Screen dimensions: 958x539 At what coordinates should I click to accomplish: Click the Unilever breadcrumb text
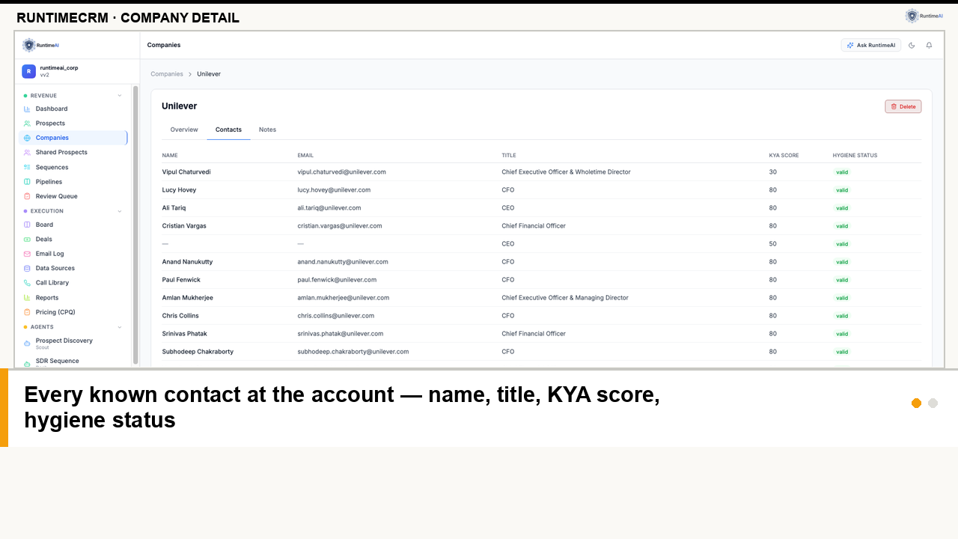click(209, 74)
